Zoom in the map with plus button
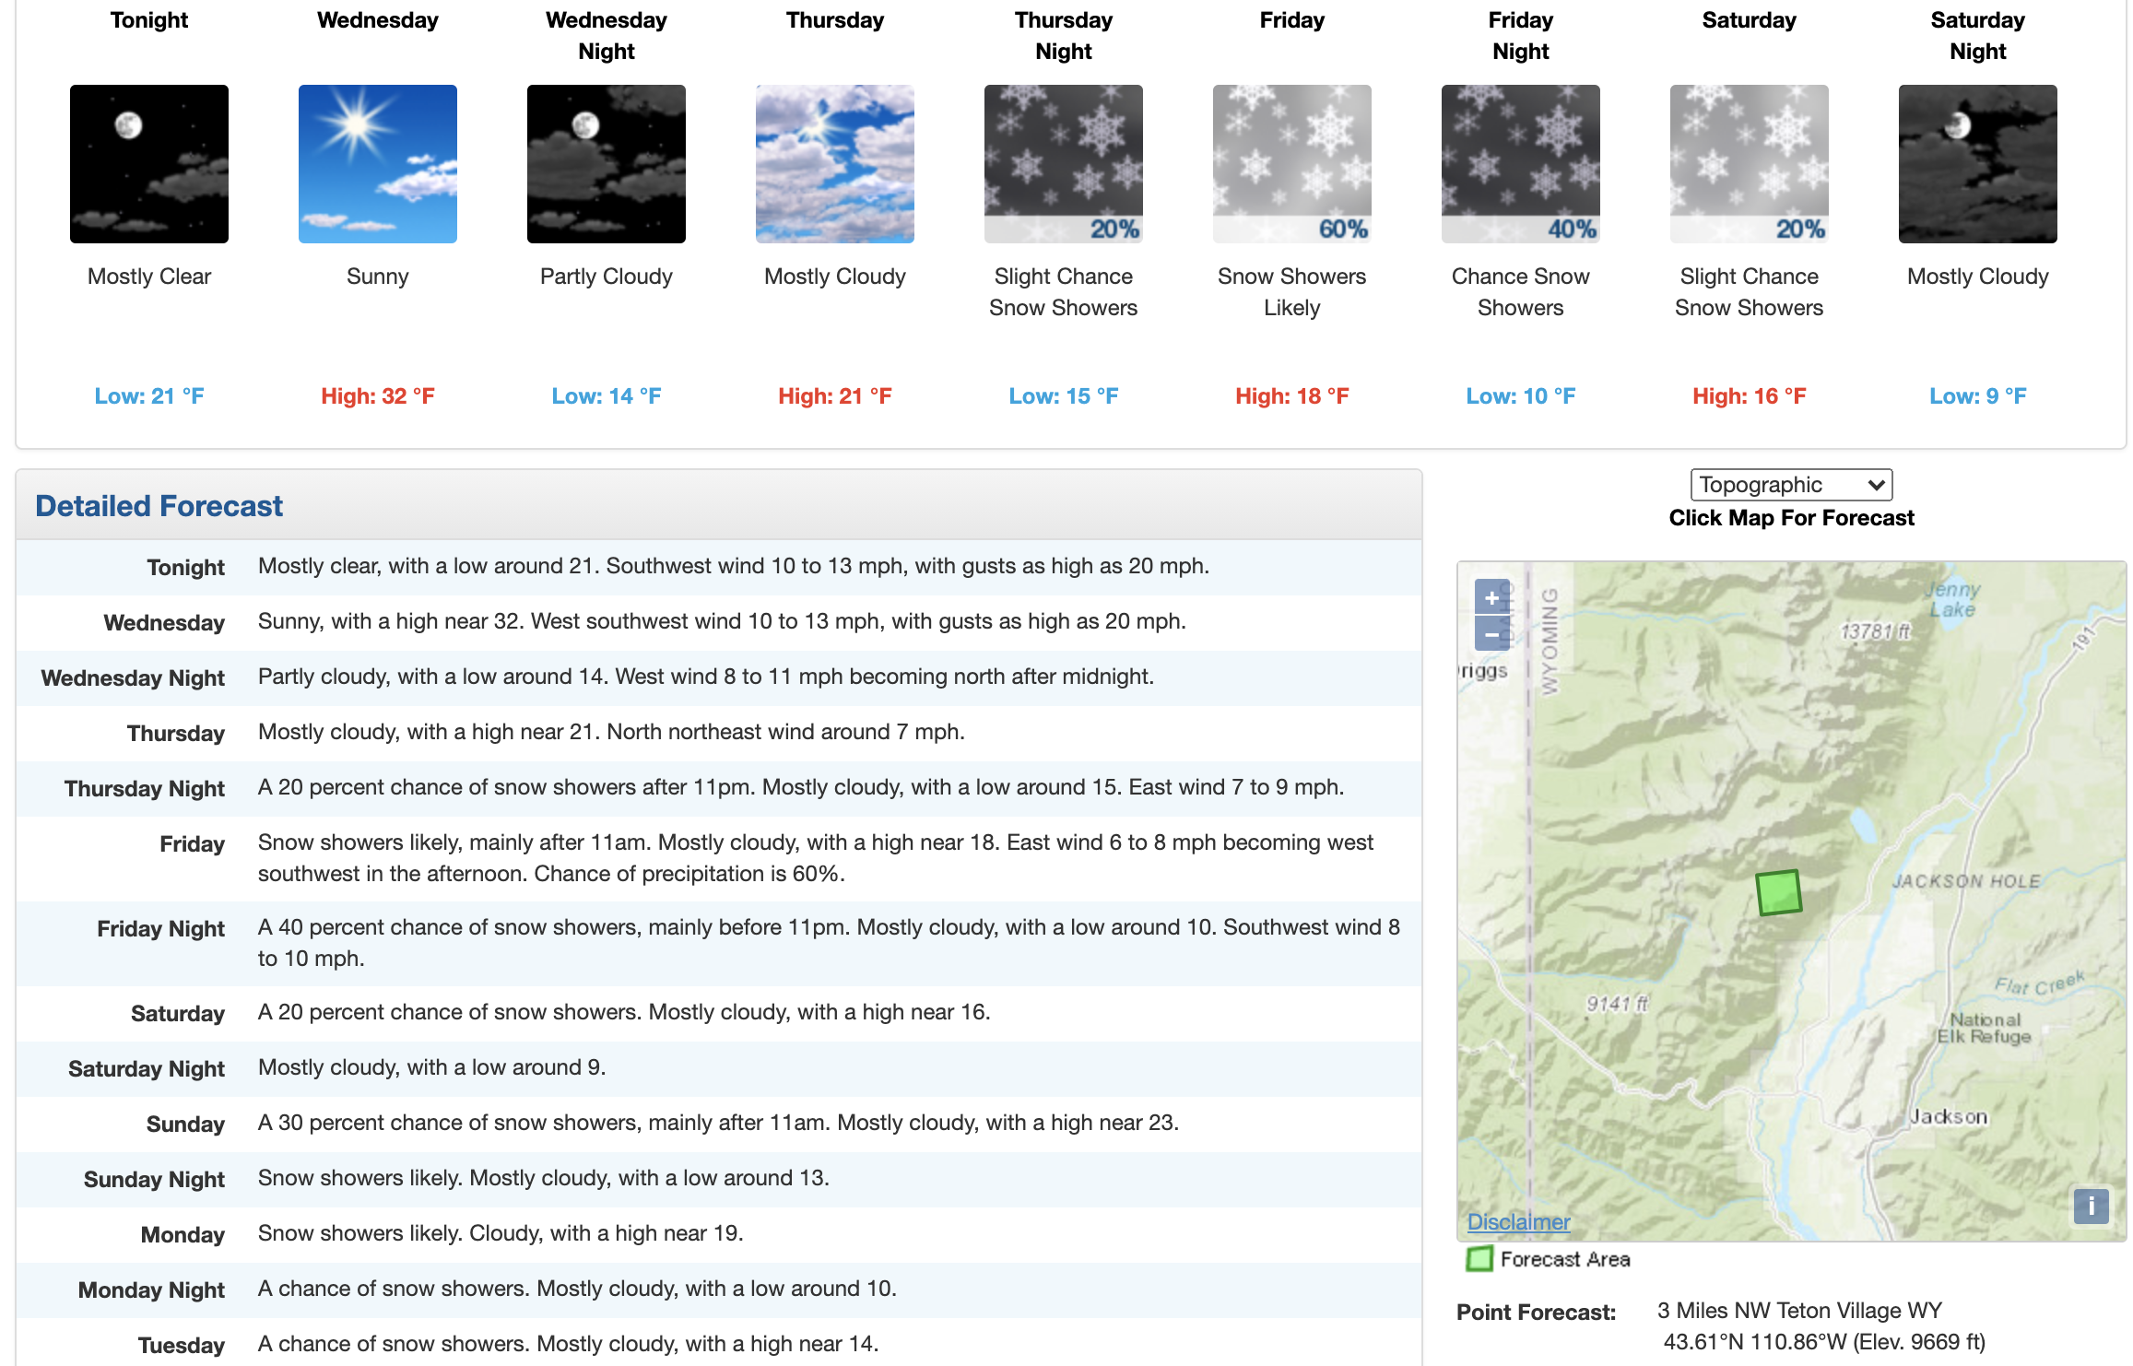The image size is (2133, 1366). 1492,597
